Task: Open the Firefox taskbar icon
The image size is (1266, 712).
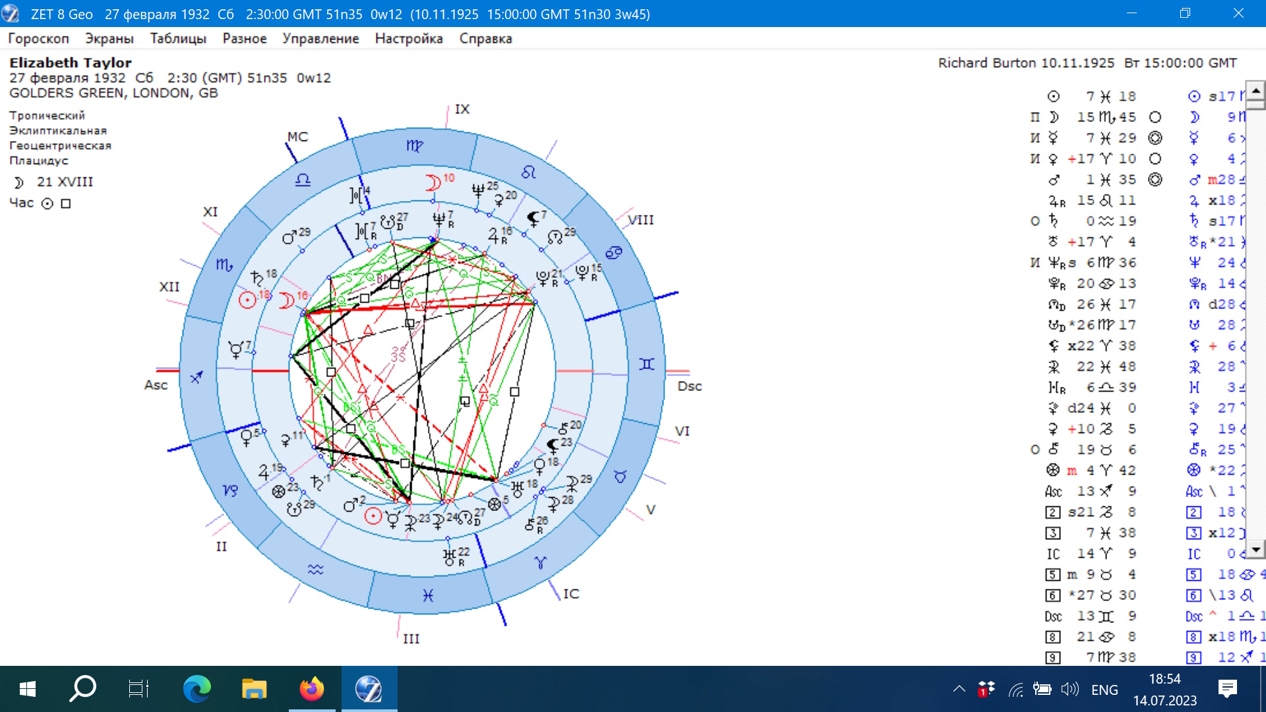Action: 311,689
